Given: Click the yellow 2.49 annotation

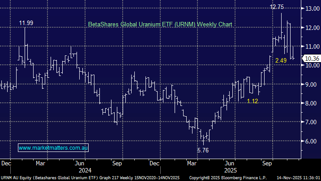Looking at the screenshot, I should coord(281,60).
